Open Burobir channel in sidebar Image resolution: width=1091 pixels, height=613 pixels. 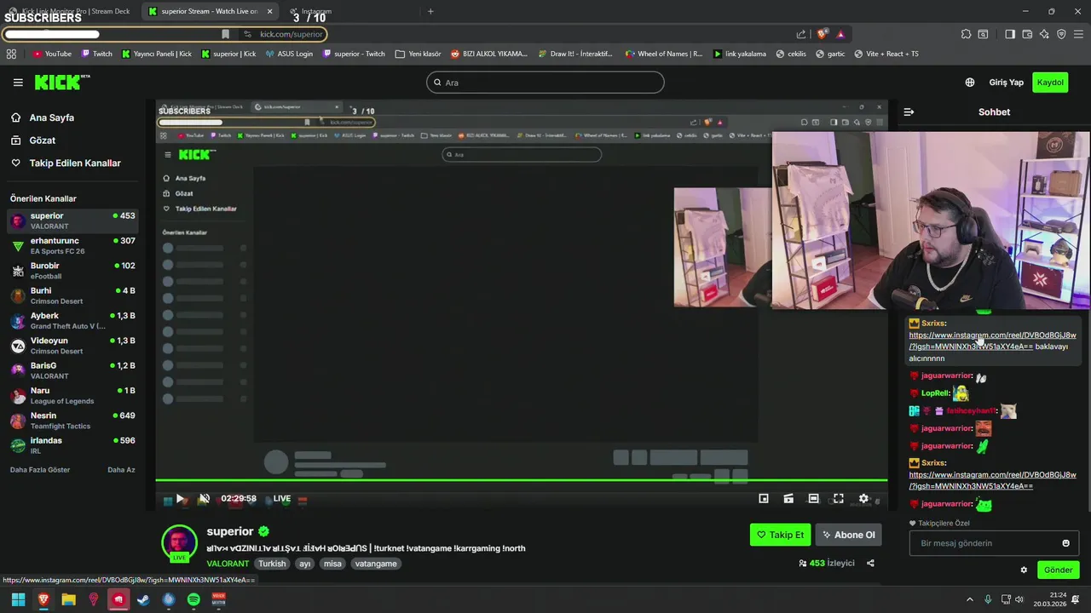click(x=72, y=271)
